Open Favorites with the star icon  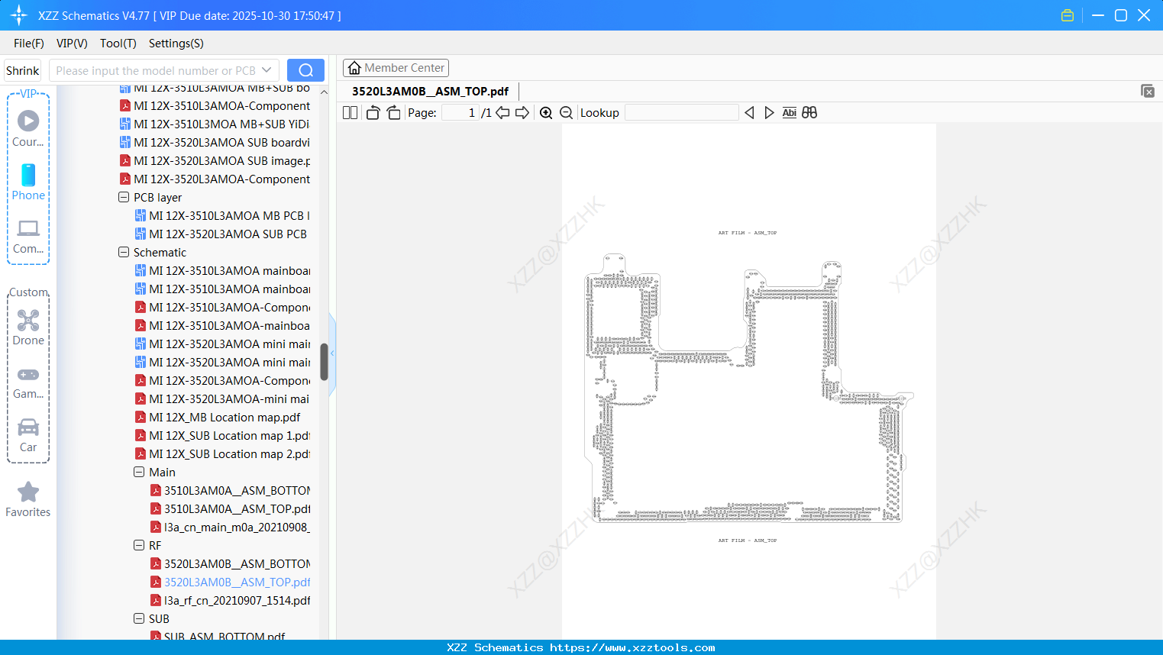28,499
